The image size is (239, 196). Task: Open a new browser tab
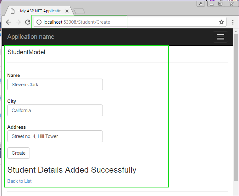79,11
